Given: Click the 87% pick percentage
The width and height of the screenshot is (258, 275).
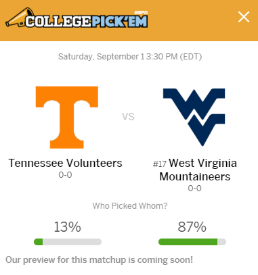Looking at the screenshot, I should click(x=192, y=227).
